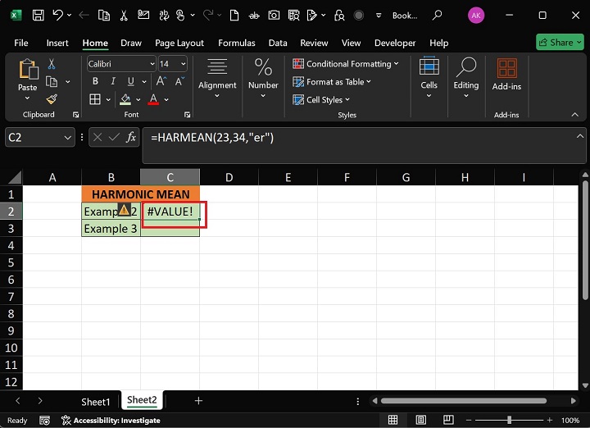Click Accessibility: Investigate in status bar

(111, 421)
